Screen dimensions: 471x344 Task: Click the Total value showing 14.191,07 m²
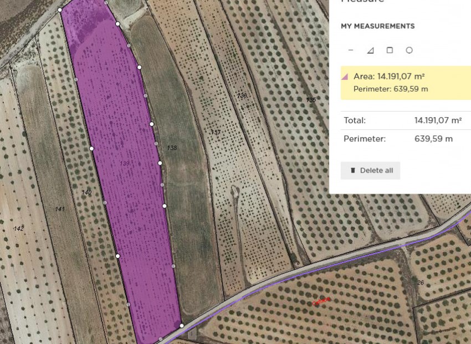click(437, 120)
